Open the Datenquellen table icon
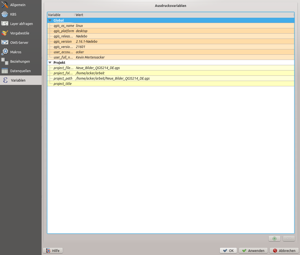Image resolution: width=300 pixels, height=255 pixels. click(5, 71)
